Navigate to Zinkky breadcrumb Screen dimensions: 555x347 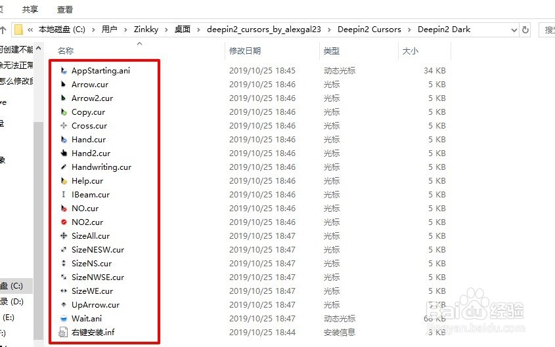[146, 30]
